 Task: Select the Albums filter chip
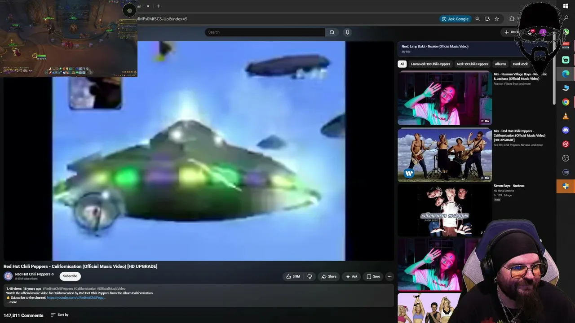pos(500,64)
